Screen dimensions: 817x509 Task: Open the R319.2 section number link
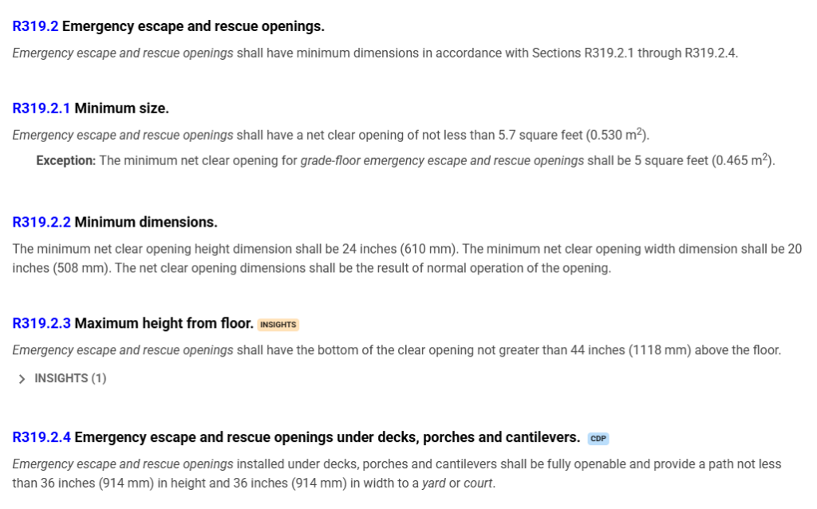36,26
